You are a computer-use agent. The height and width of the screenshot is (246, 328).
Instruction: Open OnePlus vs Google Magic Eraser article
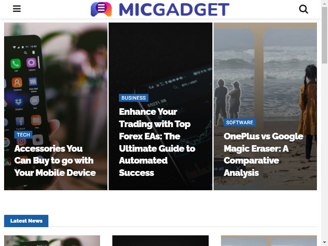[263, 155]
